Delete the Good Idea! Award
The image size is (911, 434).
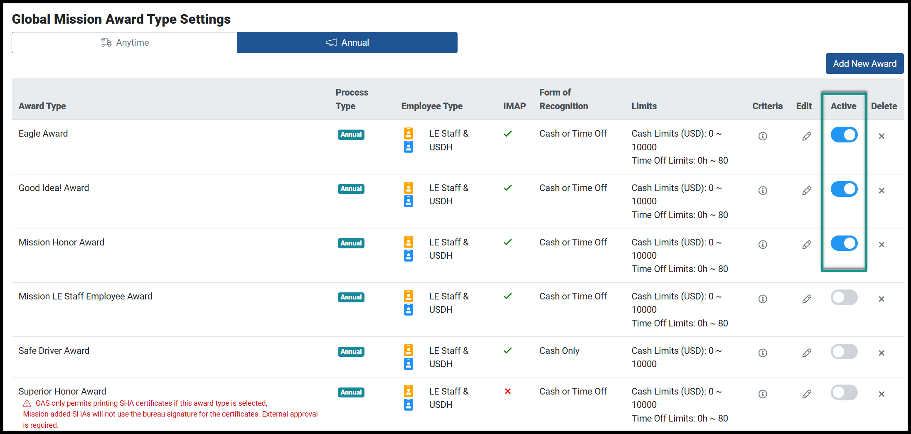tap(881, 191)
